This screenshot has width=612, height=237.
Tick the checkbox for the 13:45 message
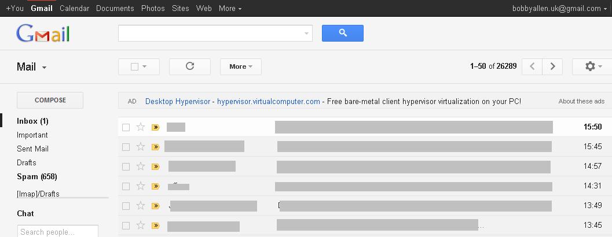pos(126,225)
